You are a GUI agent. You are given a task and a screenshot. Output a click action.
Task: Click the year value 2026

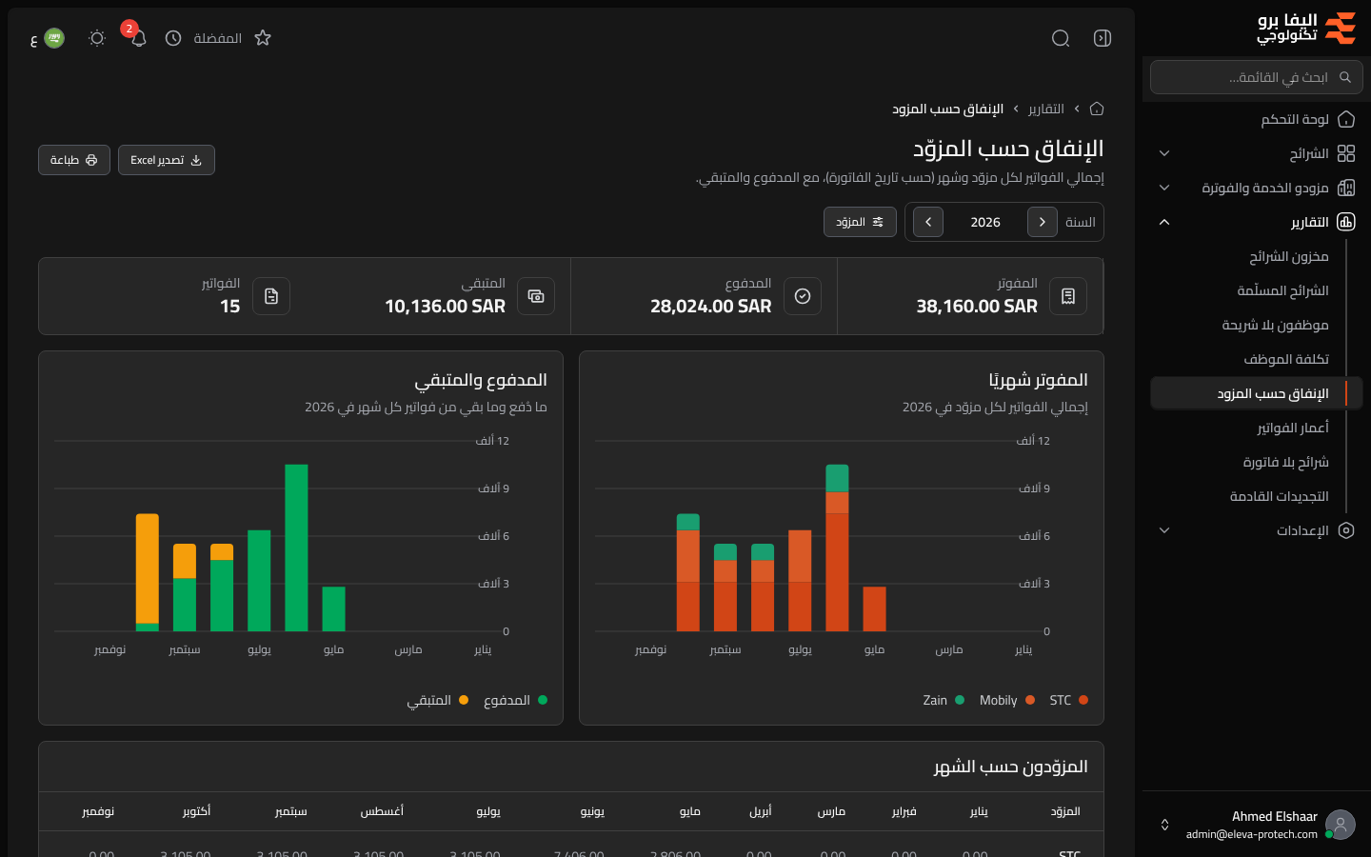pyautogui.click(x=985, y=222)
